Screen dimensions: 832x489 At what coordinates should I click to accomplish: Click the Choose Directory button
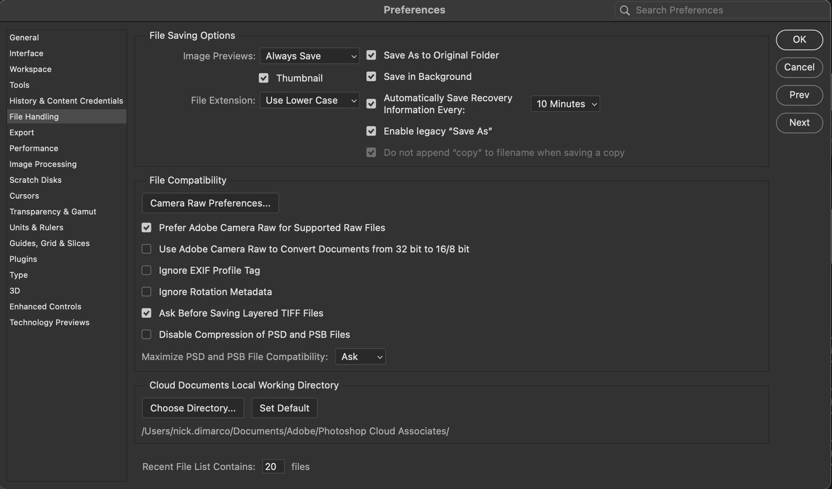pyautogui.click(x=193, y=408)
